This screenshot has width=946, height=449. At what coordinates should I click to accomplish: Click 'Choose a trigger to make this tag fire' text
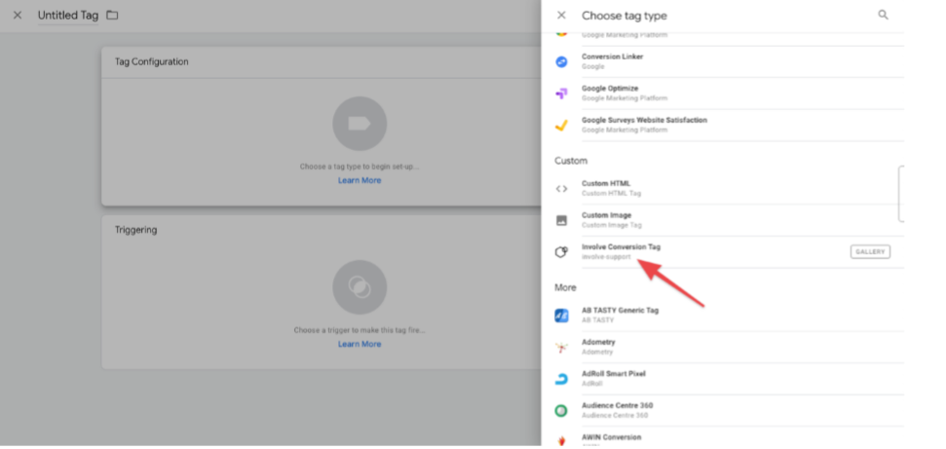359,330
